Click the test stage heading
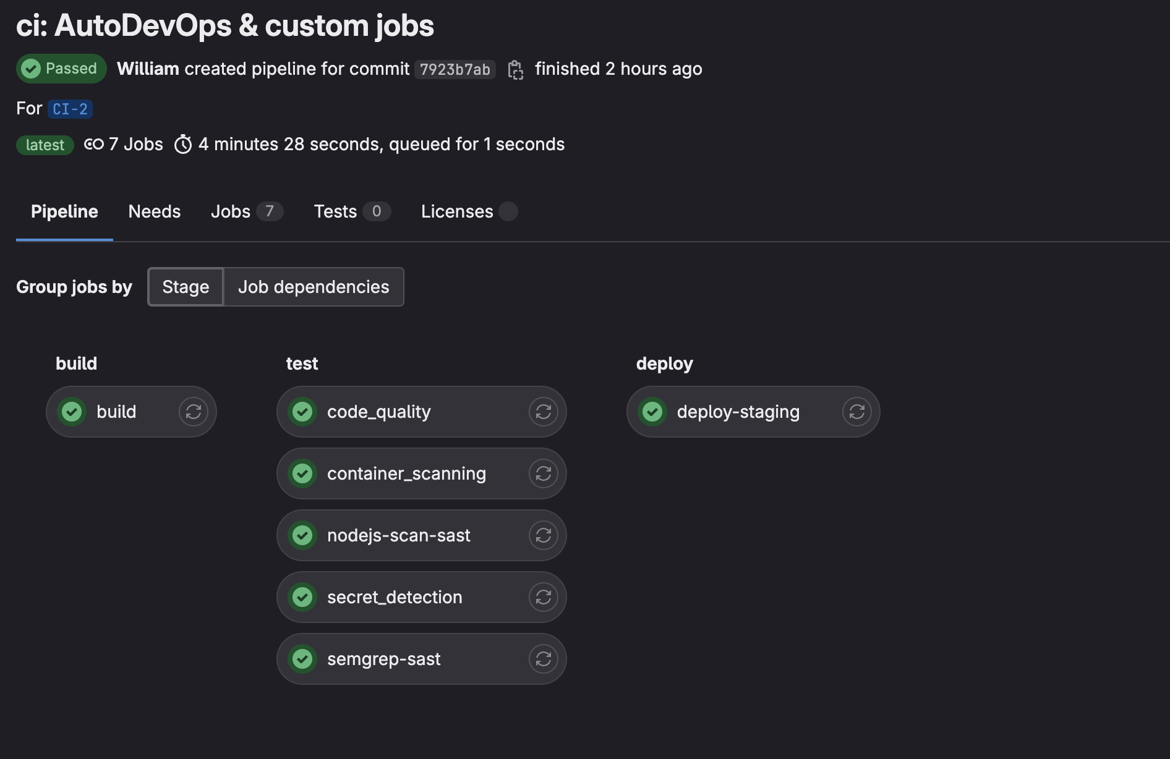 click(302, 363)
